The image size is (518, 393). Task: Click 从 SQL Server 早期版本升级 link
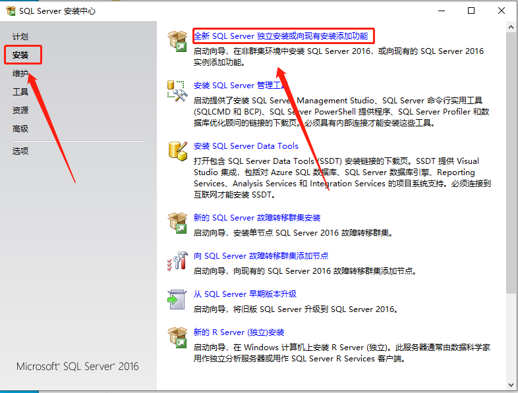[x=245, y=294]
